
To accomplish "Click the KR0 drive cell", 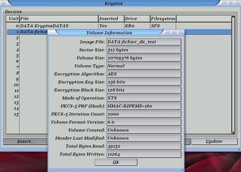I will tap(130, 26).
